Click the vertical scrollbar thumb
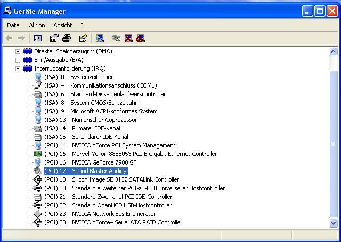 tap(334, 144)
